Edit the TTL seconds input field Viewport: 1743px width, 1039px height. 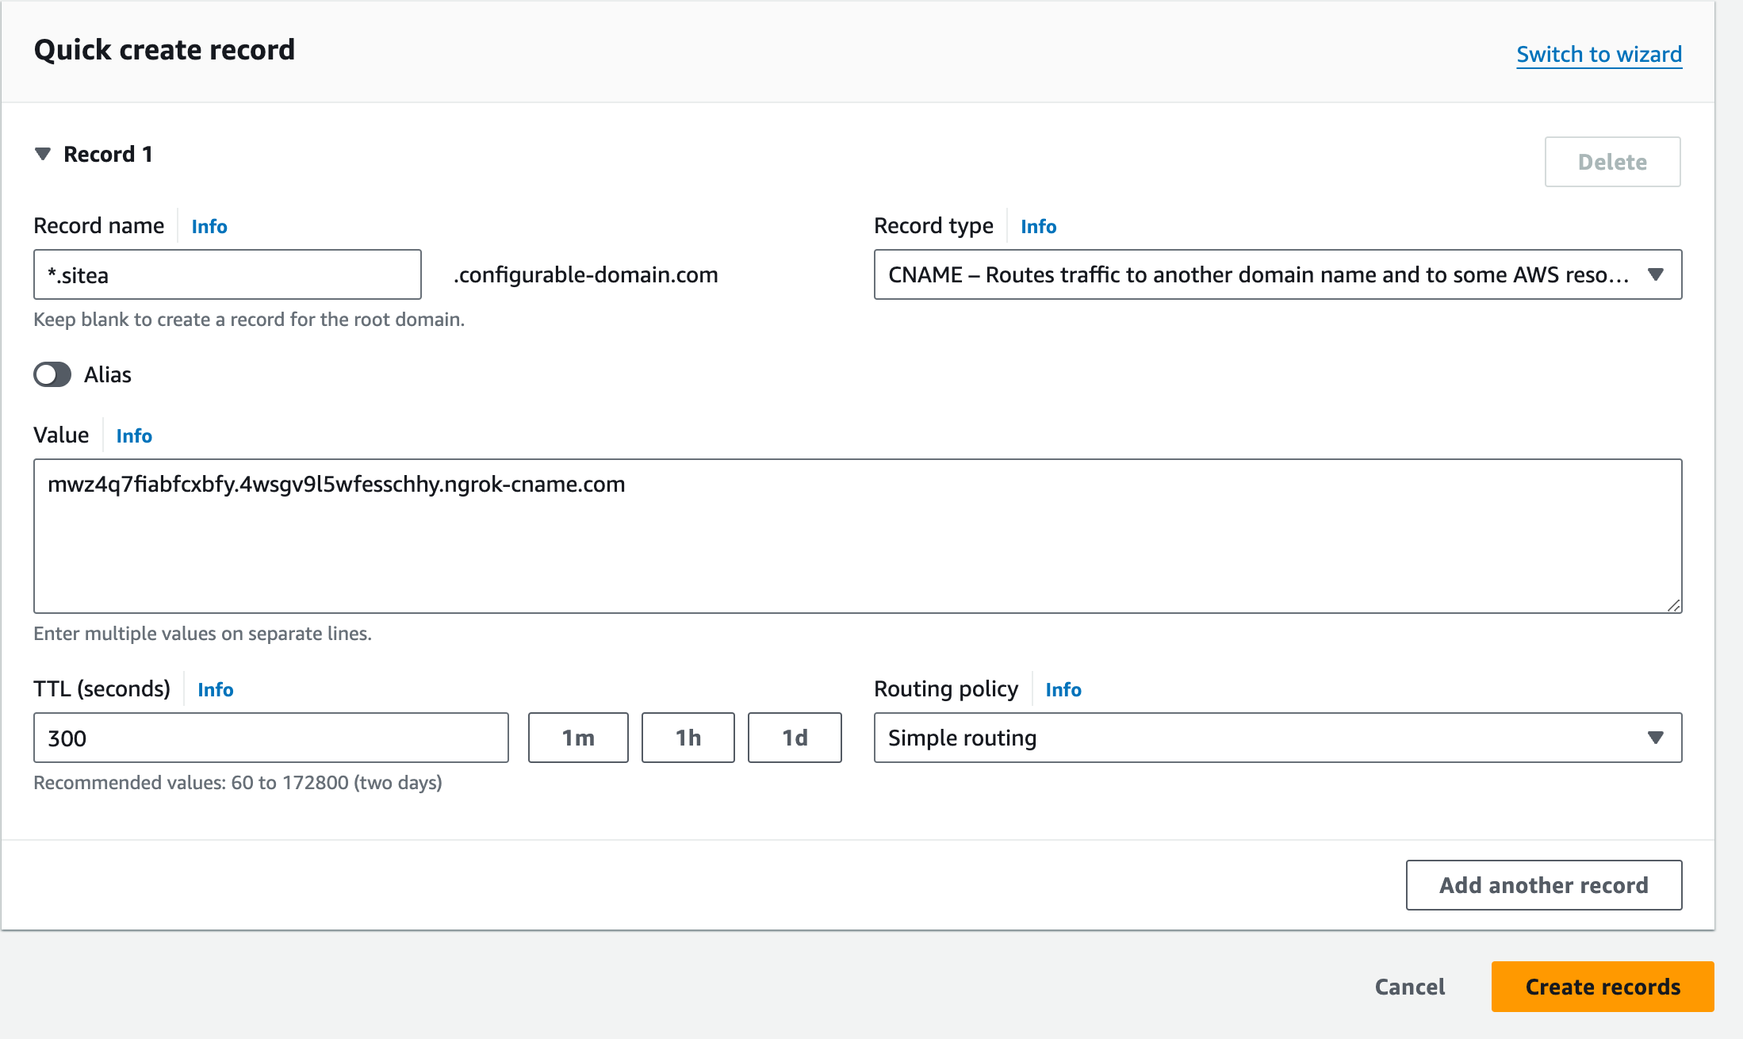point(272,737)
